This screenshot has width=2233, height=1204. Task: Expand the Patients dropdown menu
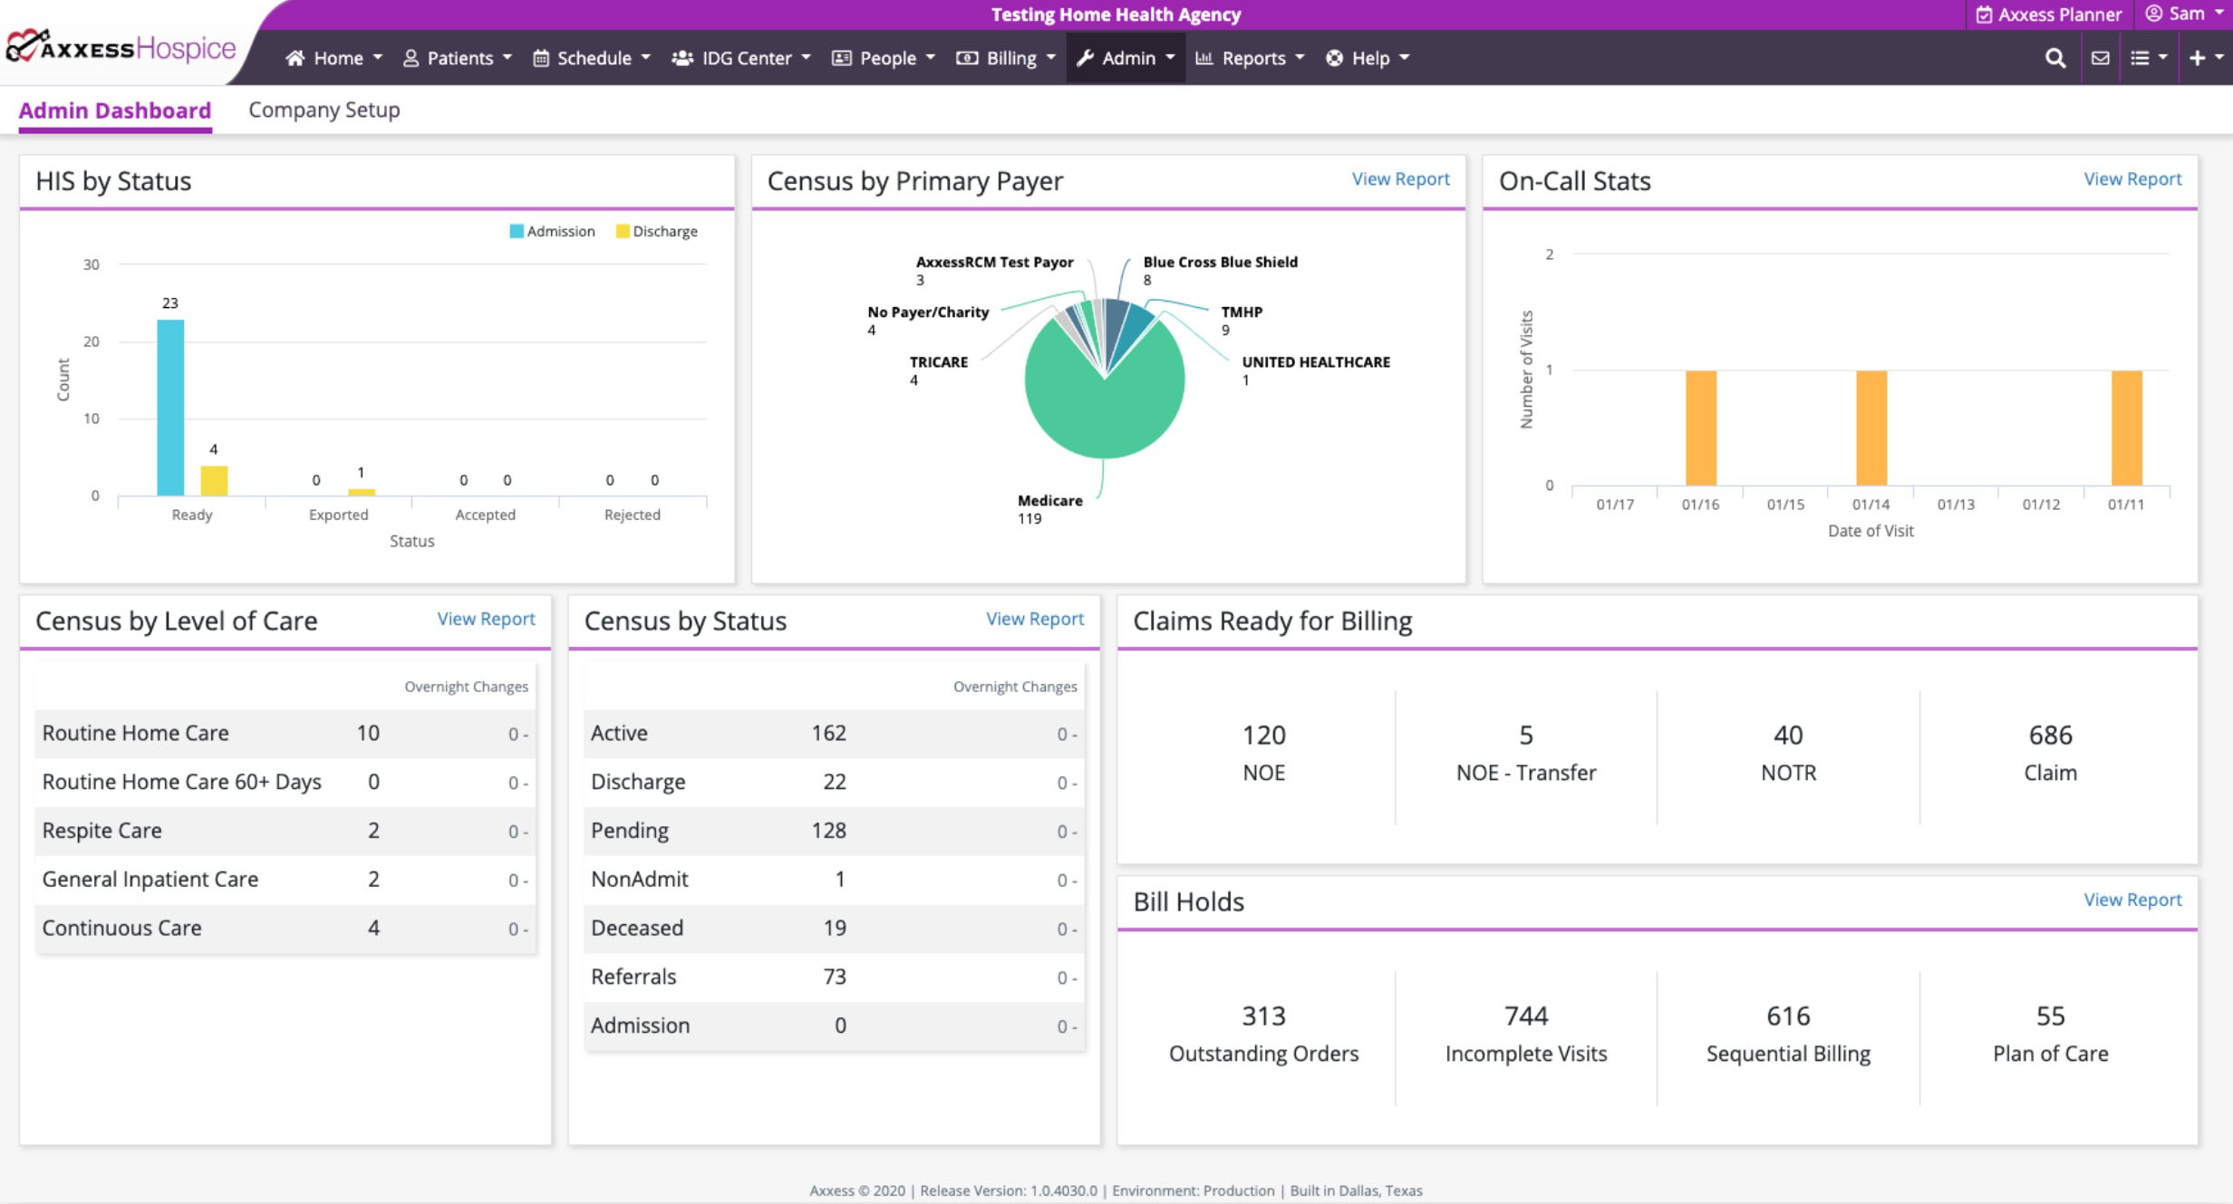tap(459, 58)
